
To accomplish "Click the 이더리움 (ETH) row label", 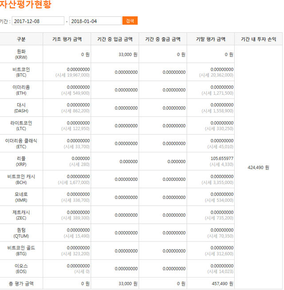I will [x=21, y=90].
